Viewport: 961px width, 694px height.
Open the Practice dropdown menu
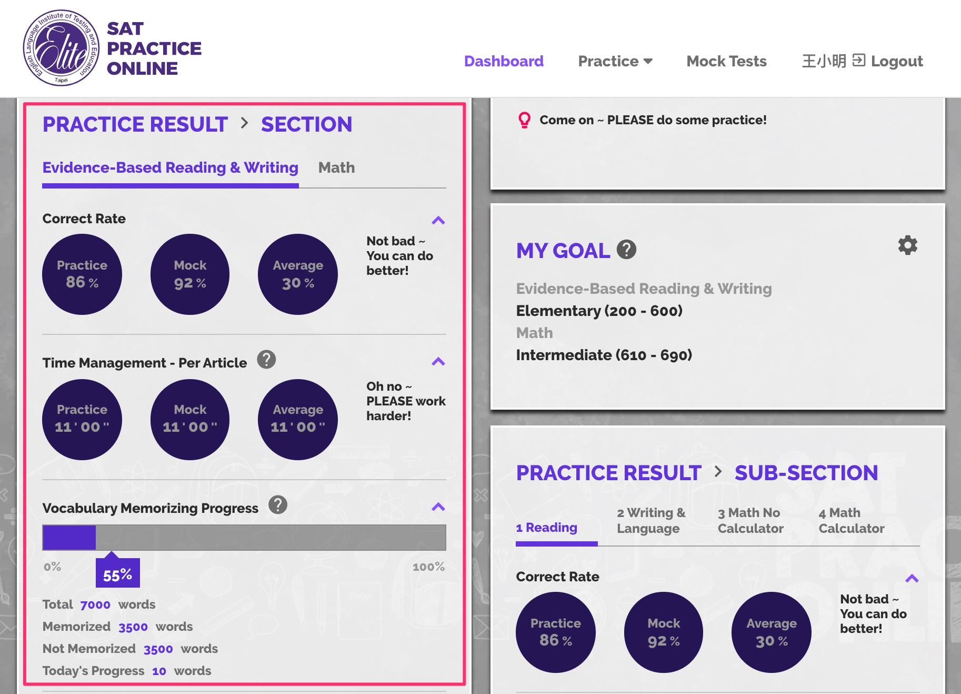pyautogui.click(x=615, y=61)
